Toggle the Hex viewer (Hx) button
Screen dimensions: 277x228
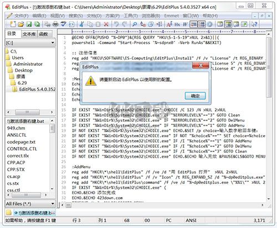(x=177, y=24)
